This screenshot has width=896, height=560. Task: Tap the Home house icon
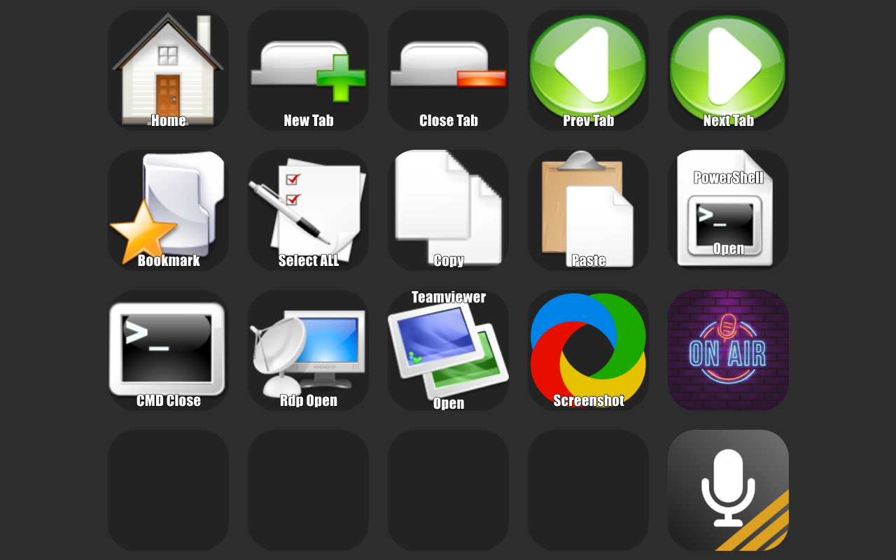(x=168, y=70)
